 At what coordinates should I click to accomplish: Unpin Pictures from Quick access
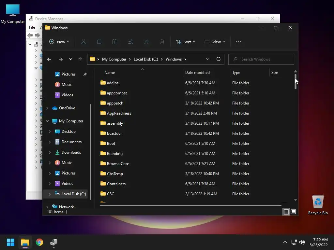85,74
